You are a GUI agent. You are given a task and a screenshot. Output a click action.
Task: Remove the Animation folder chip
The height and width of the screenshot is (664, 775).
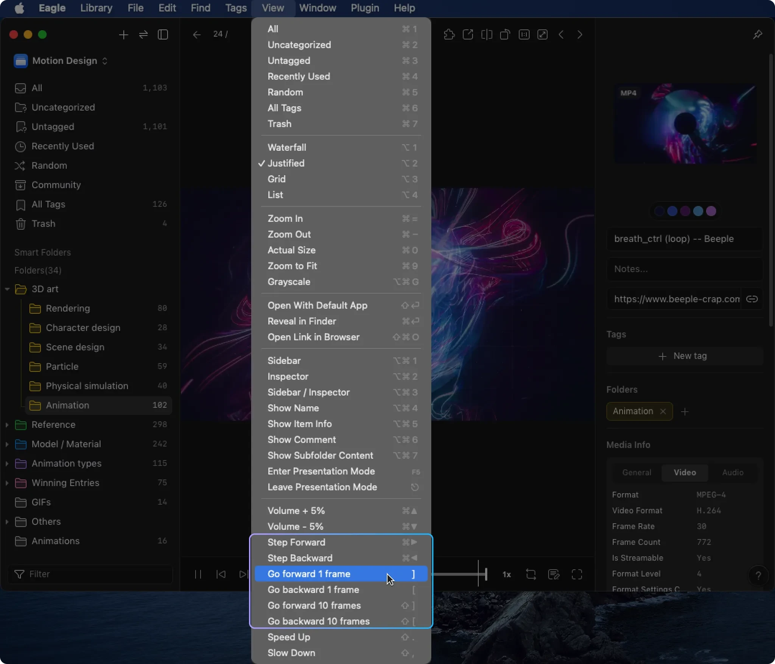point(663,411)
